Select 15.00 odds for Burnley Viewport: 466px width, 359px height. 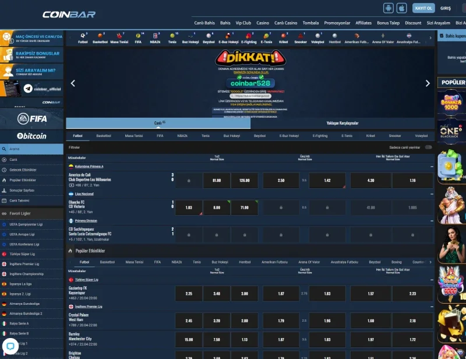click(189, 340)
